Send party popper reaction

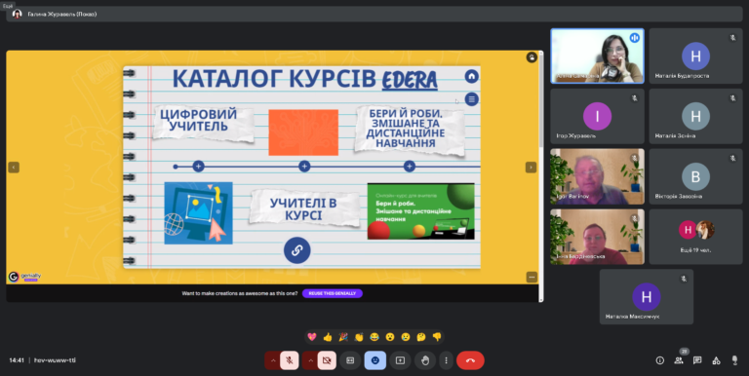343,337
